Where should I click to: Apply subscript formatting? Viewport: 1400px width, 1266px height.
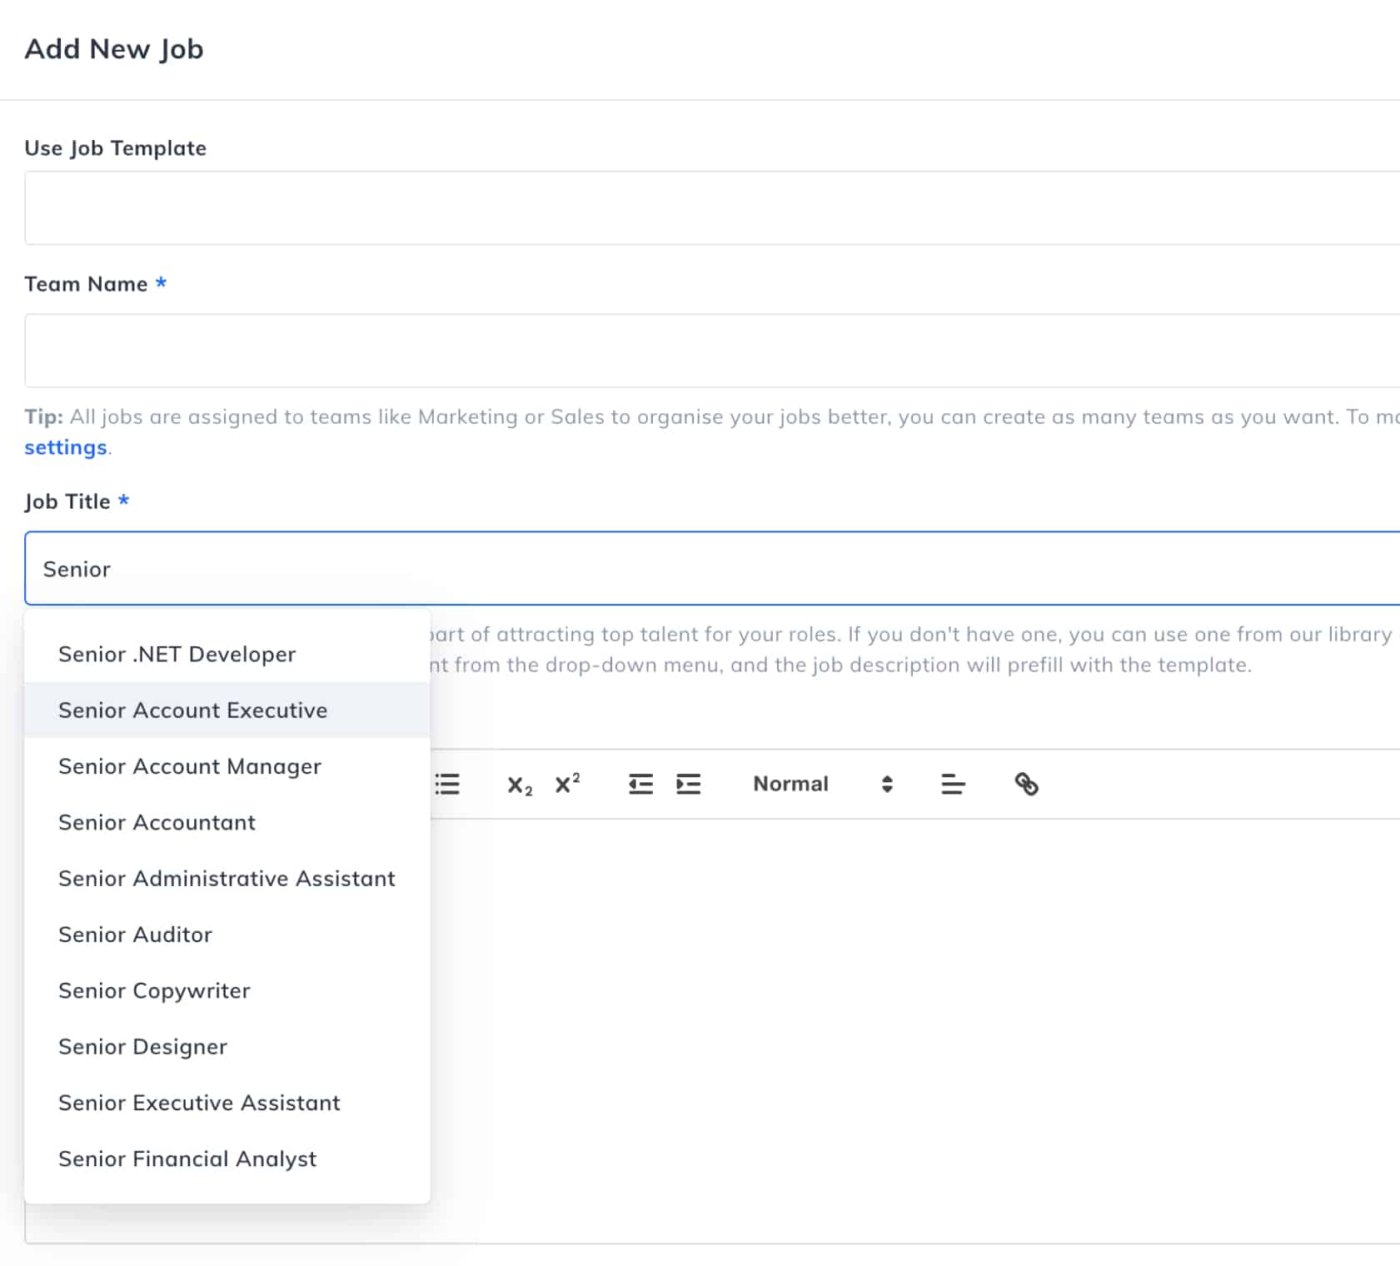tap(518, 784)
